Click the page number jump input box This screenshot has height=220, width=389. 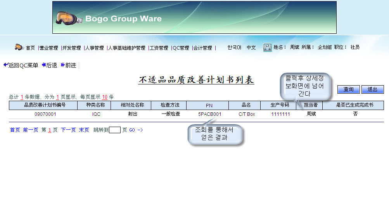click(115, 130)
